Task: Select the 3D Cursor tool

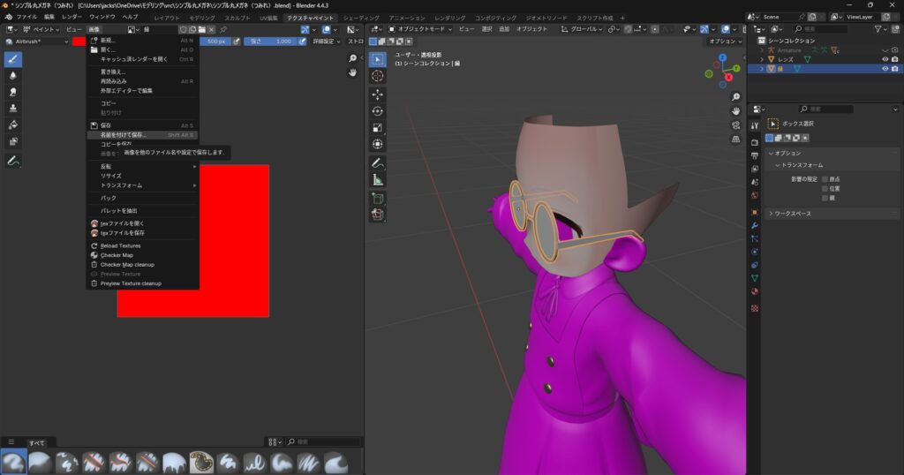Action: [x=378, y=76]
